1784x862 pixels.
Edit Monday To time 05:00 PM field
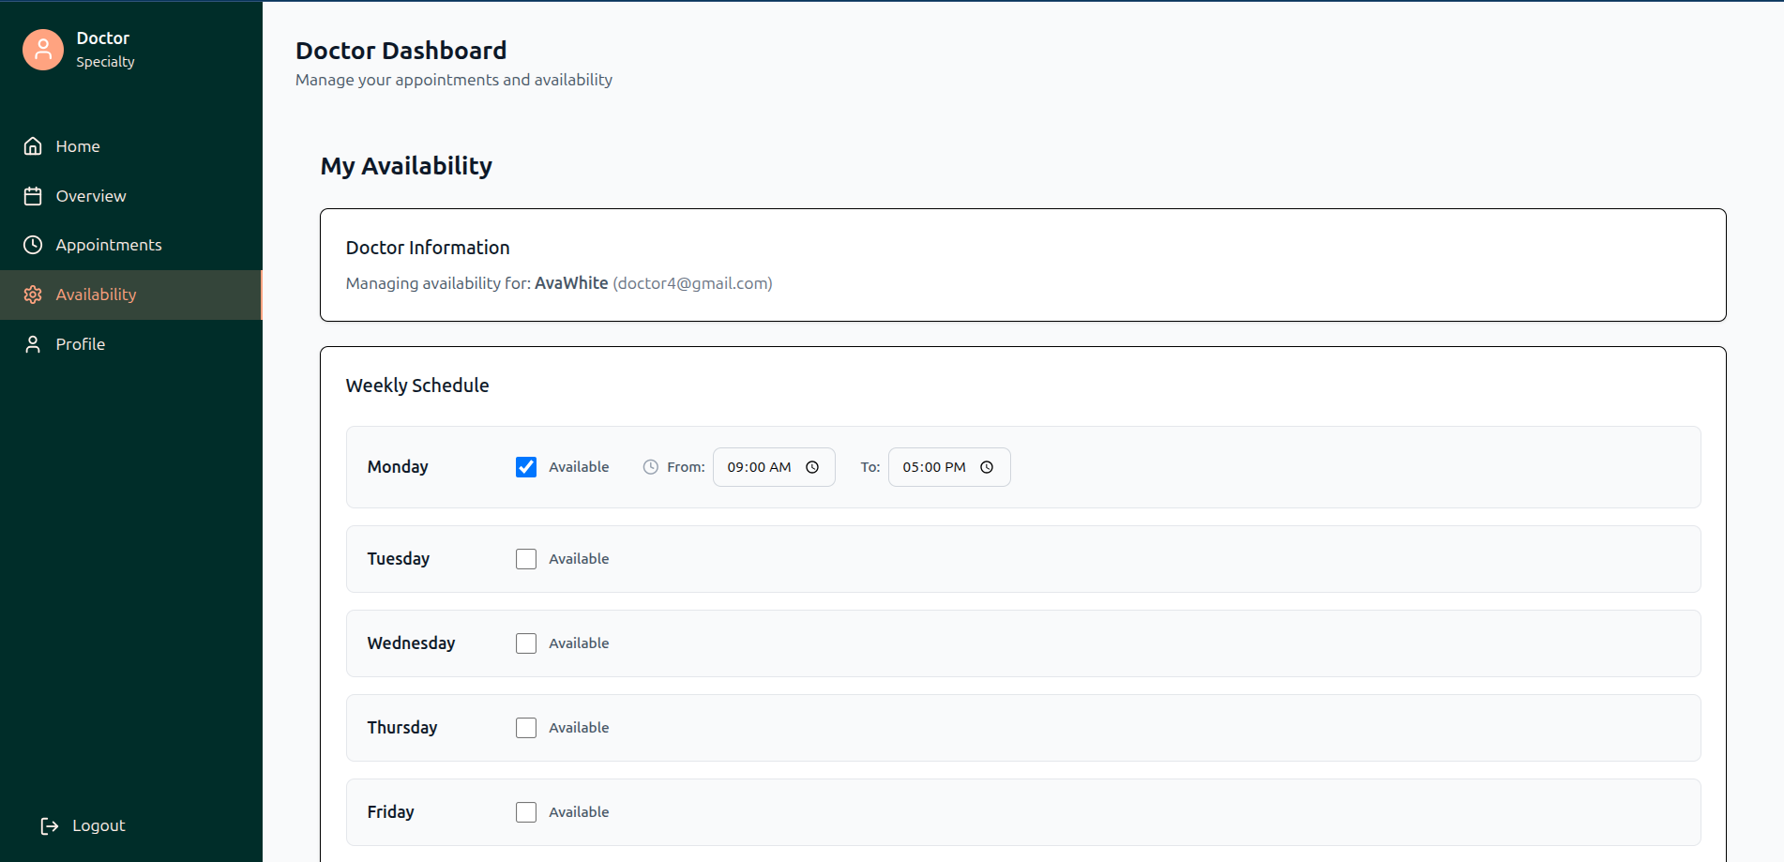pyautogui.click(x=949, y=467)
